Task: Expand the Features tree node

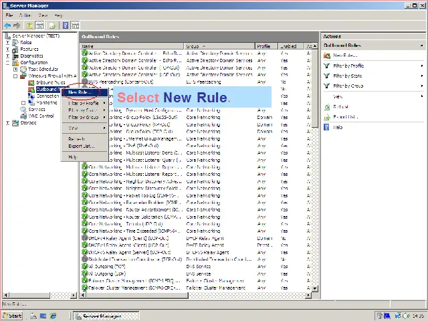Action: tap(7, 49)
